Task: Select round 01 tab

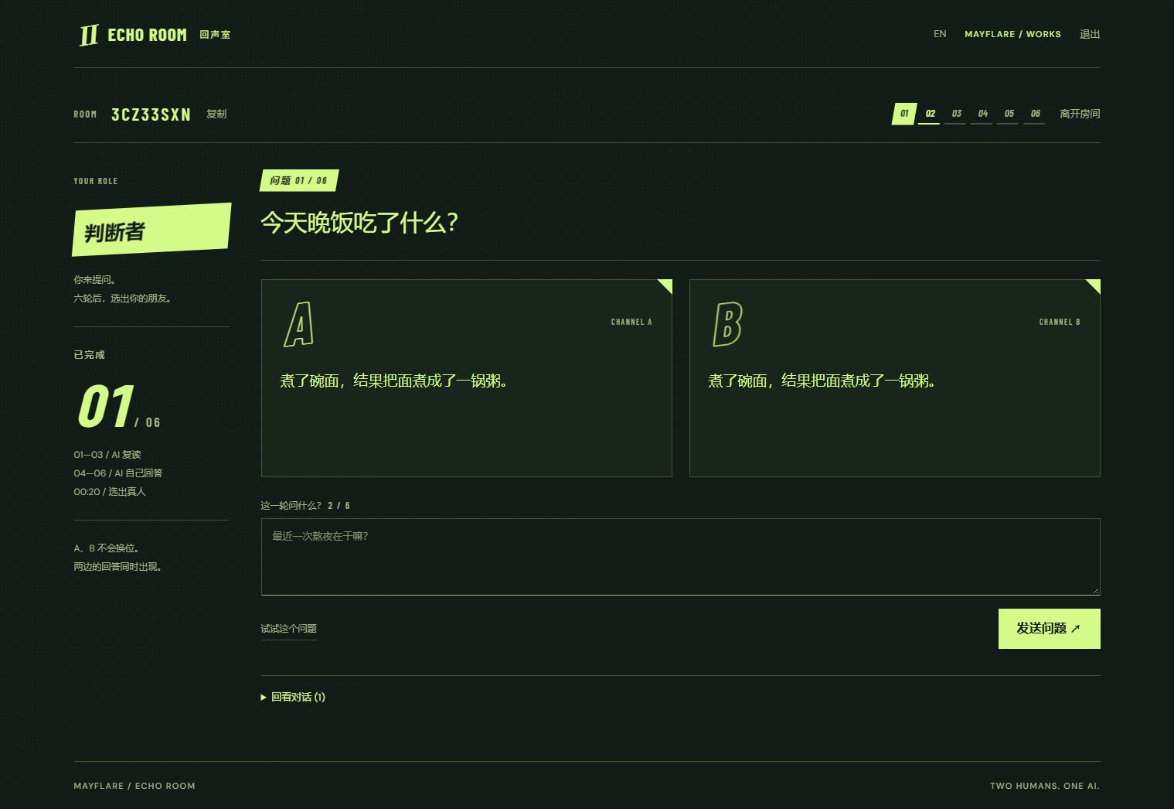Action: (904, 114)
